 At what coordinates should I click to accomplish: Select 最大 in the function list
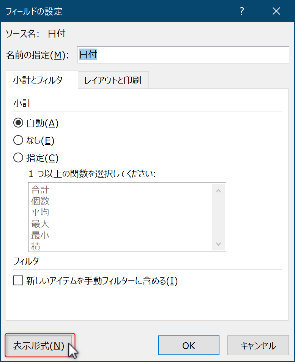point(40,224)
